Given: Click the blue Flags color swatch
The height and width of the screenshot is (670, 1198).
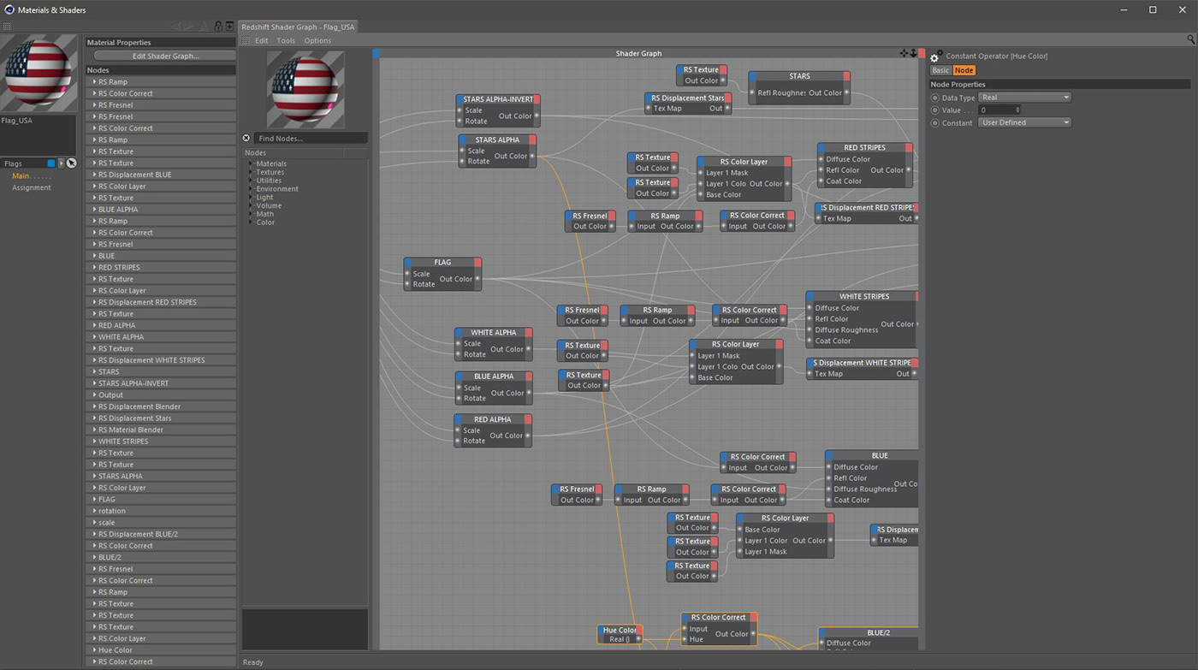Looking at the screenshot, I should (x=51, y=163).
